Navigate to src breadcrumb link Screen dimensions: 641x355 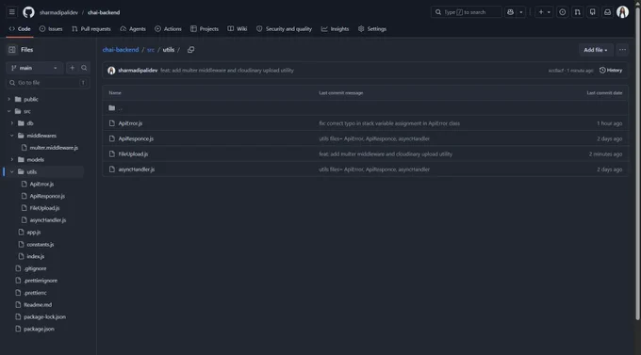151,50
